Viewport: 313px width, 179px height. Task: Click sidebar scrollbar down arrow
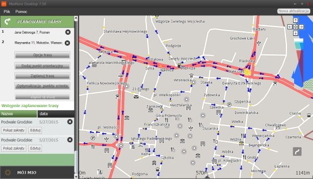(76, 177)
